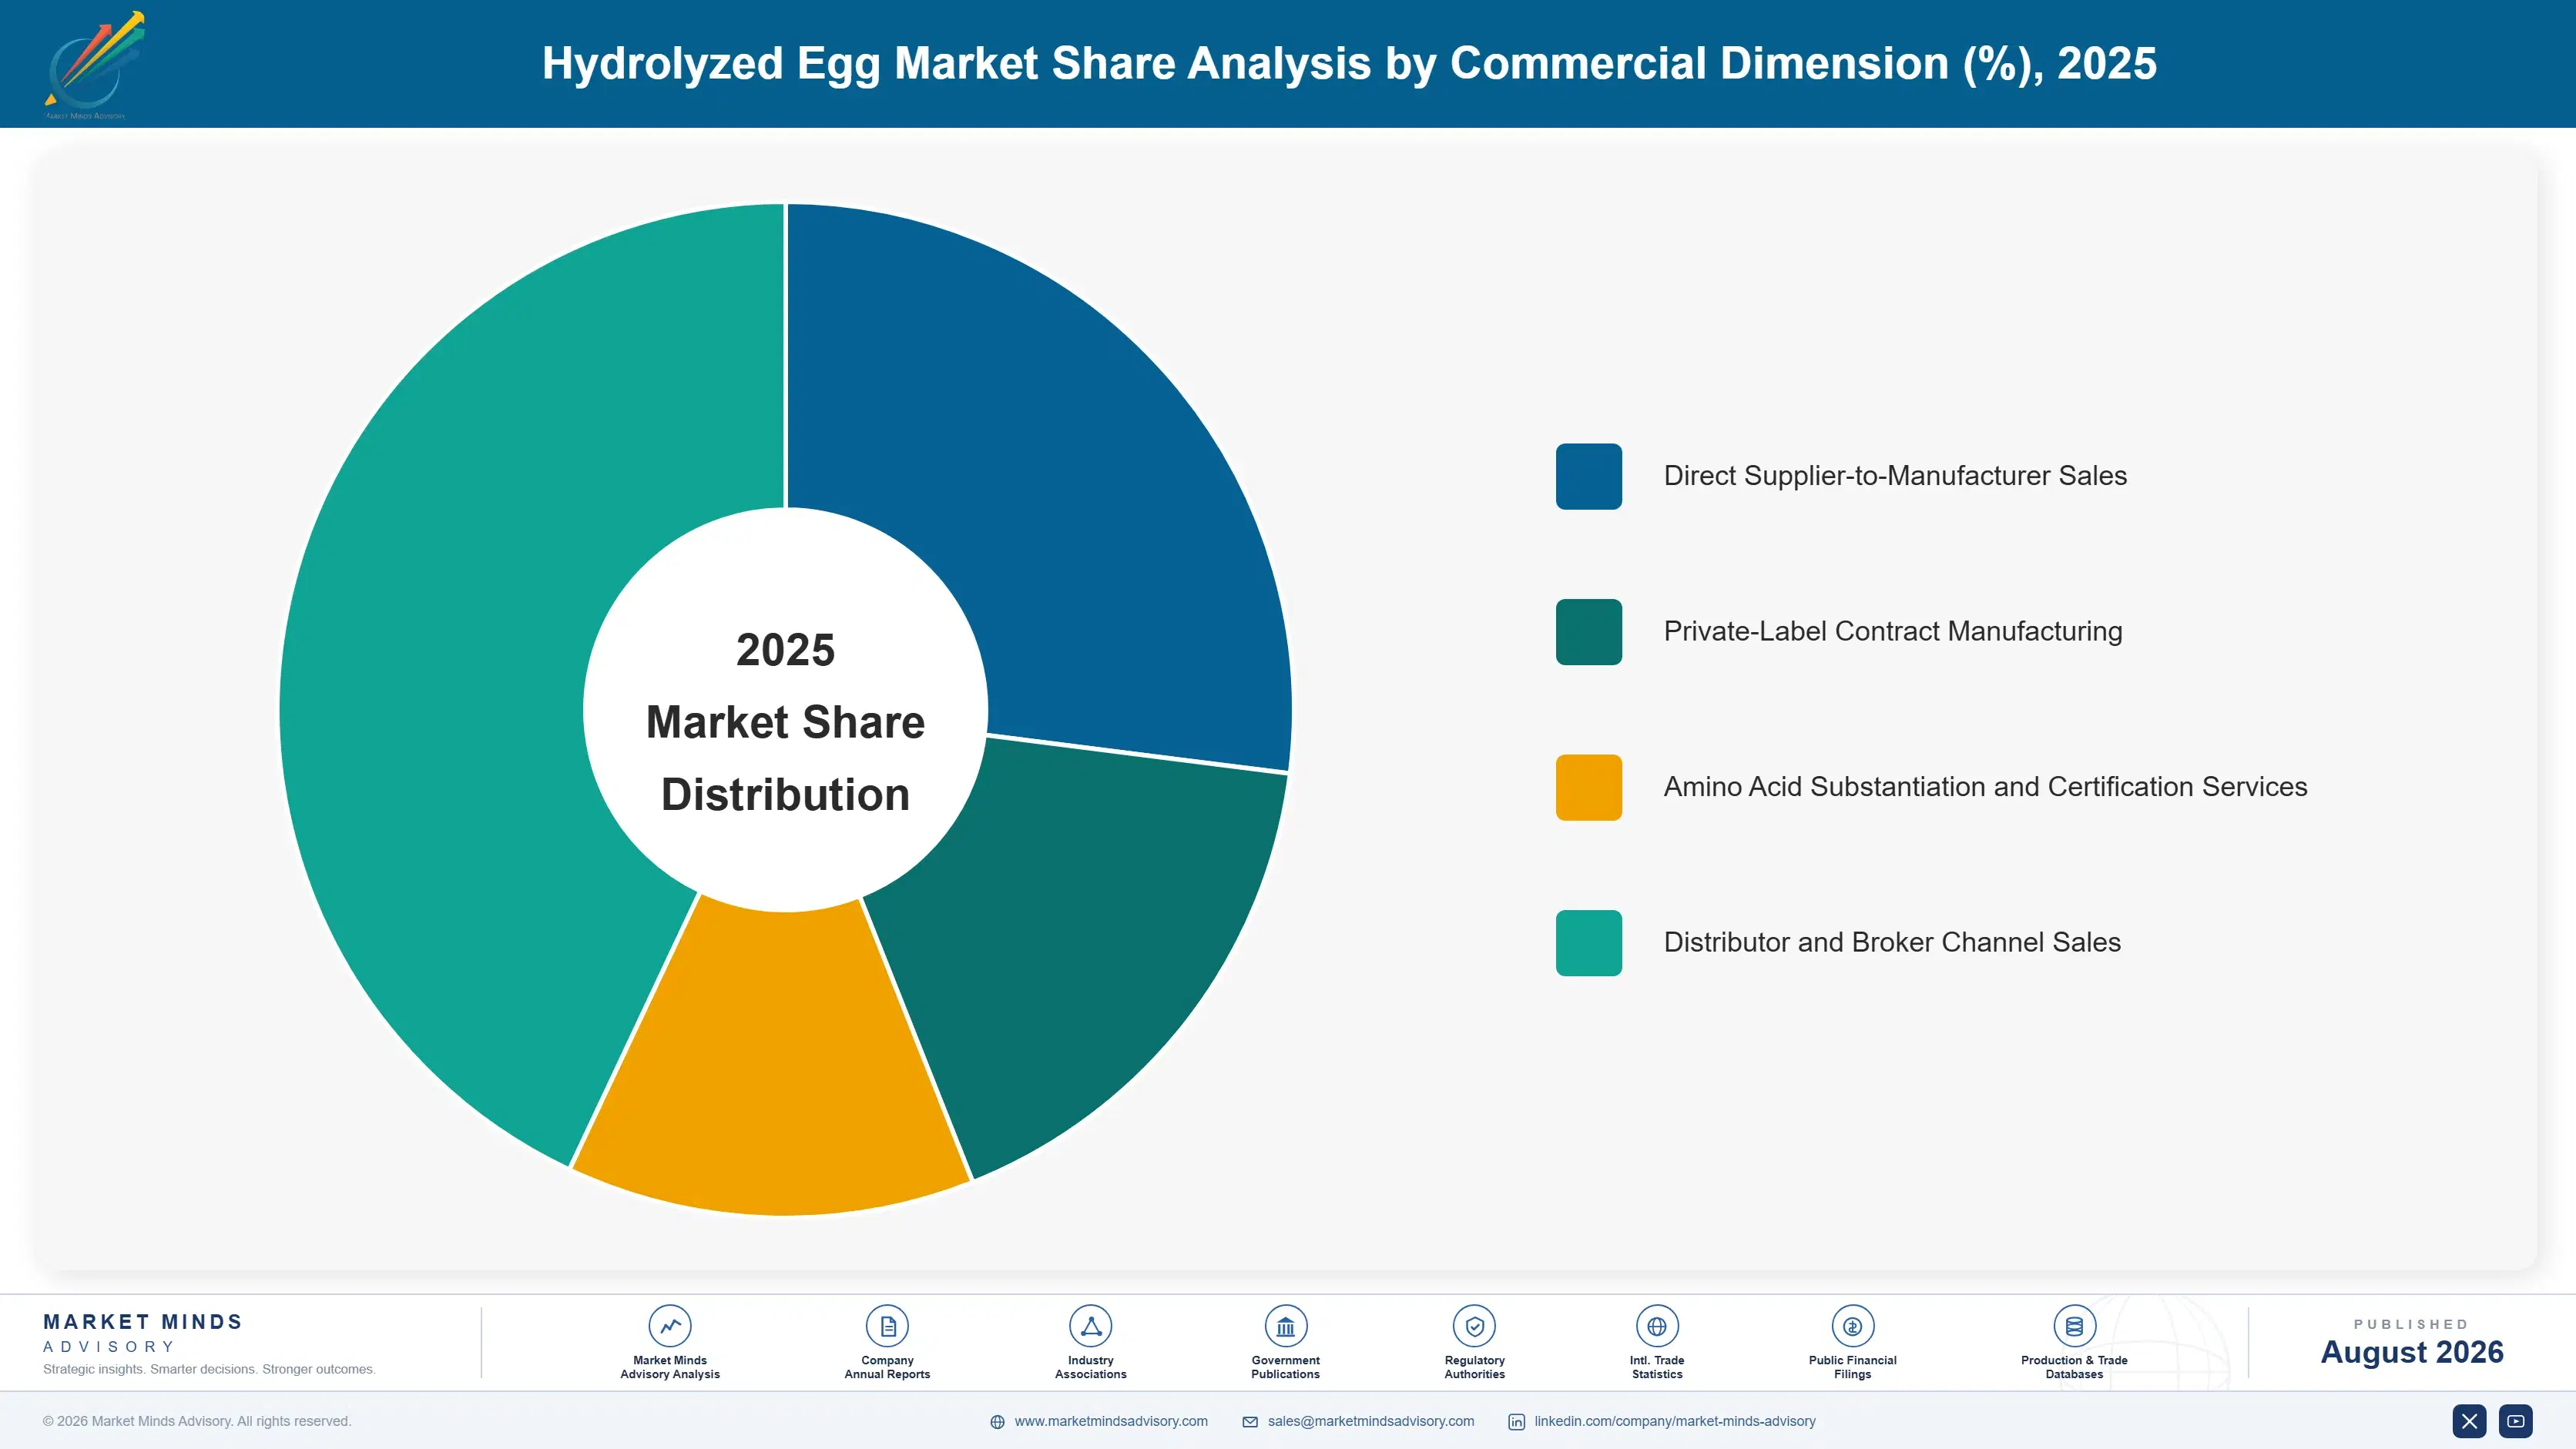Click the Private-Label Contract Manufacturing dark green swatch
Image resolution: width=2576 pixels, height=1449 pixels.
point(1588,631)
